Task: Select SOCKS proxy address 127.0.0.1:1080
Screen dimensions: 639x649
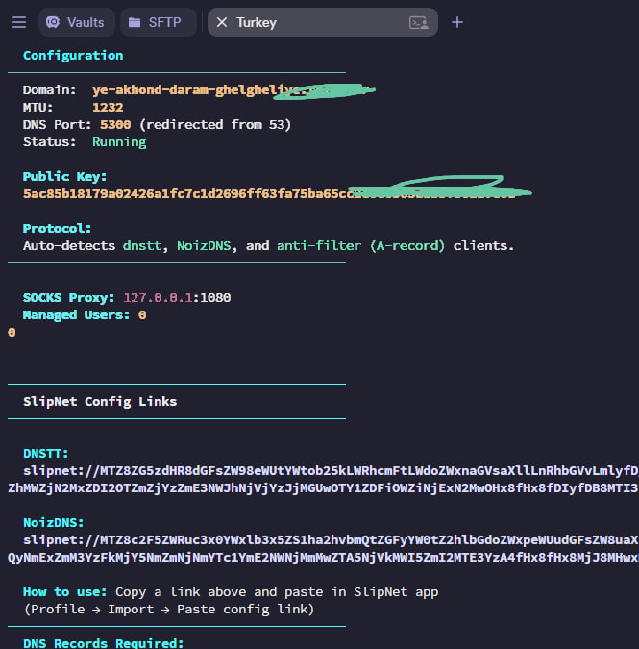Action: click(x=177, y=298)
